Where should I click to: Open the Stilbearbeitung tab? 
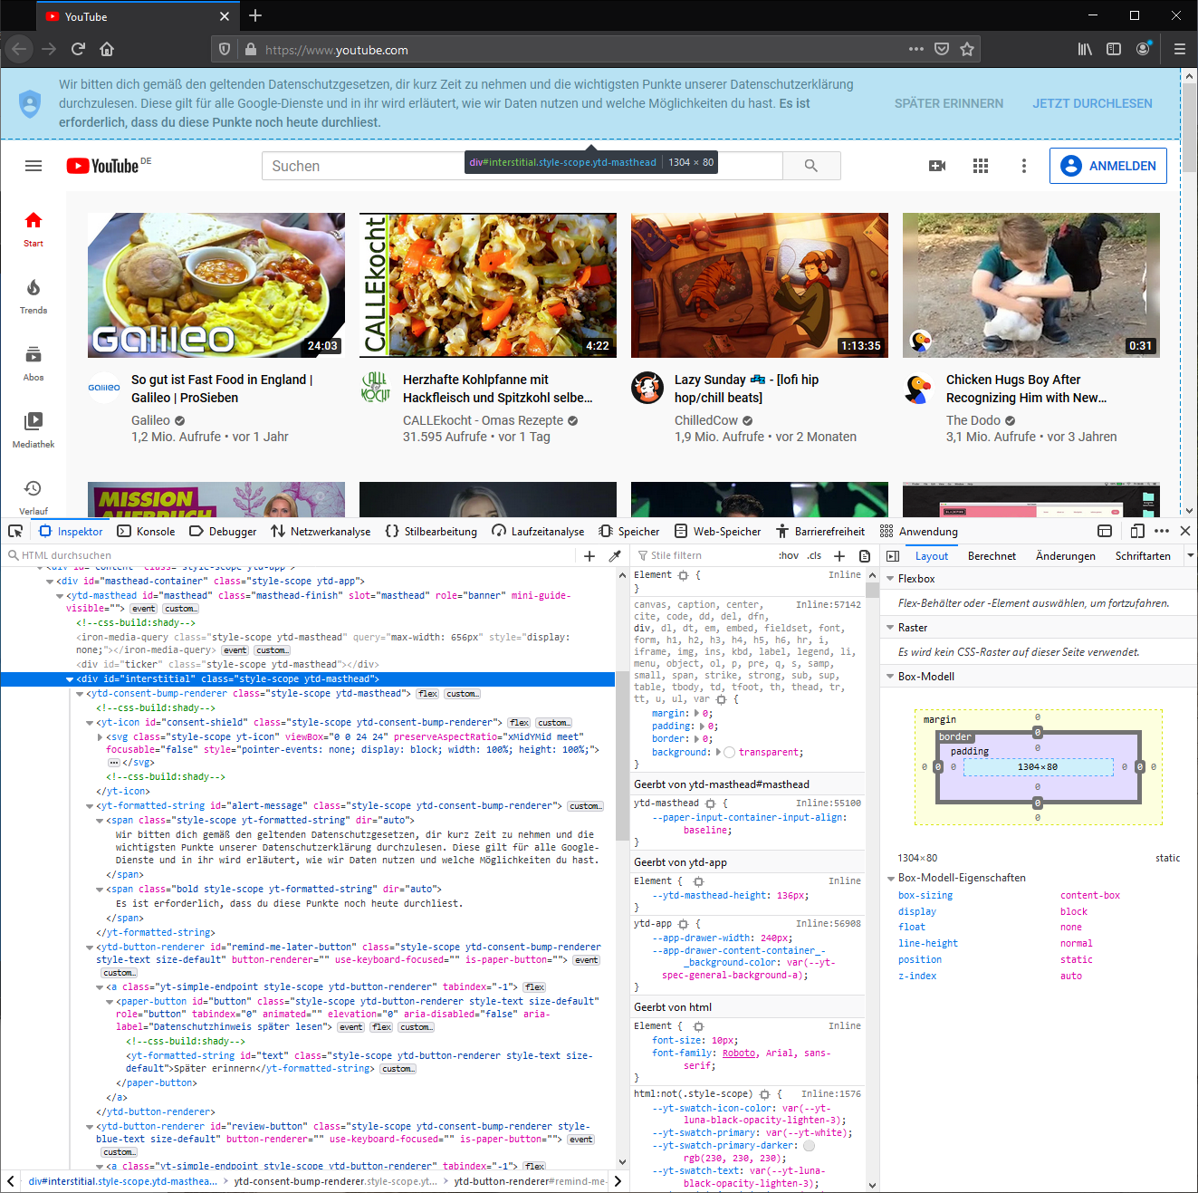coord(431,531)
